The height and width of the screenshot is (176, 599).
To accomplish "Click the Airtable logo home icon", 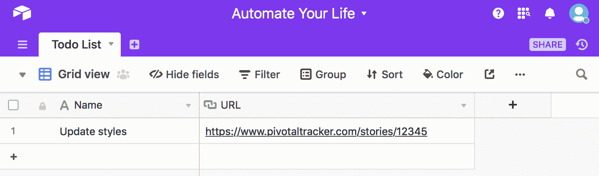I will coord(22,14).
